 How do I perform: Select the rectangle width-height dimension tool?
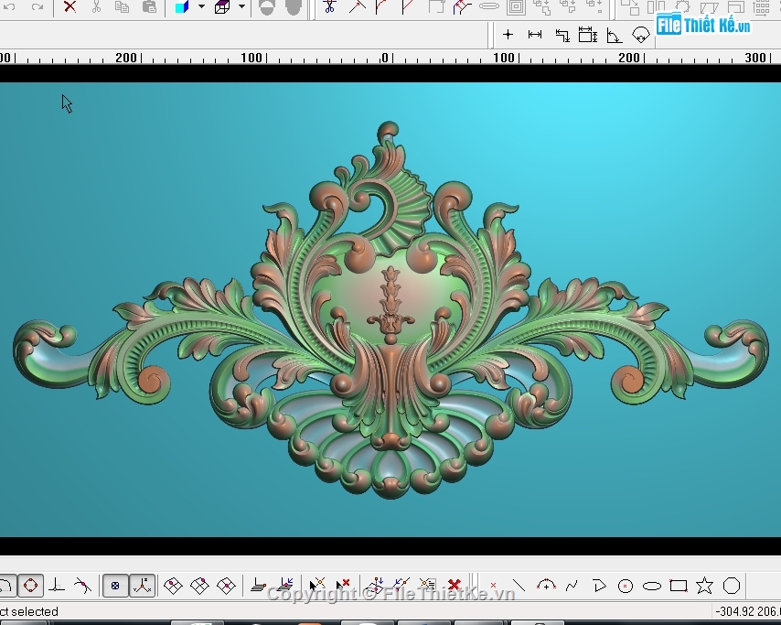(588, 35)
